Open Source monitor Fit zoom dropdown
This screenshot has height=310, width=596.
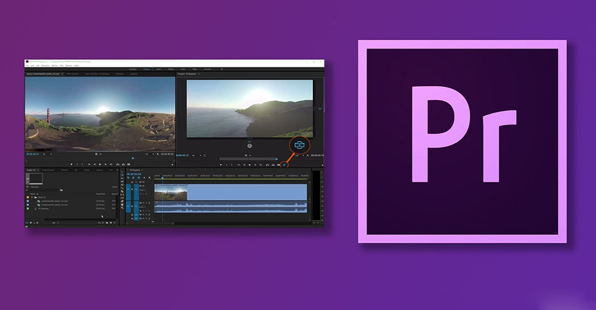pyautogui.click(x=48, y=154)
